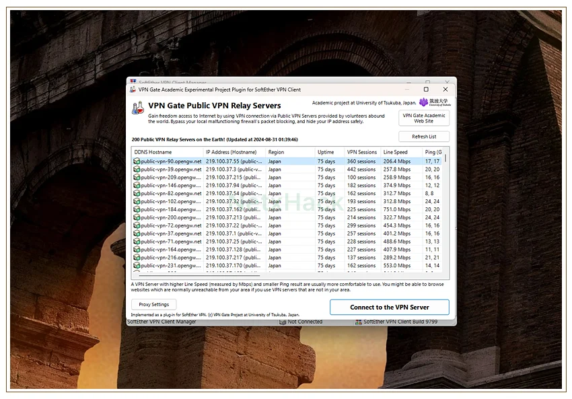This screenshot has width=572, height=399.
Task: Click the plugin title bar flask icon
Action: pyautogui.click(x=133, y=89)
